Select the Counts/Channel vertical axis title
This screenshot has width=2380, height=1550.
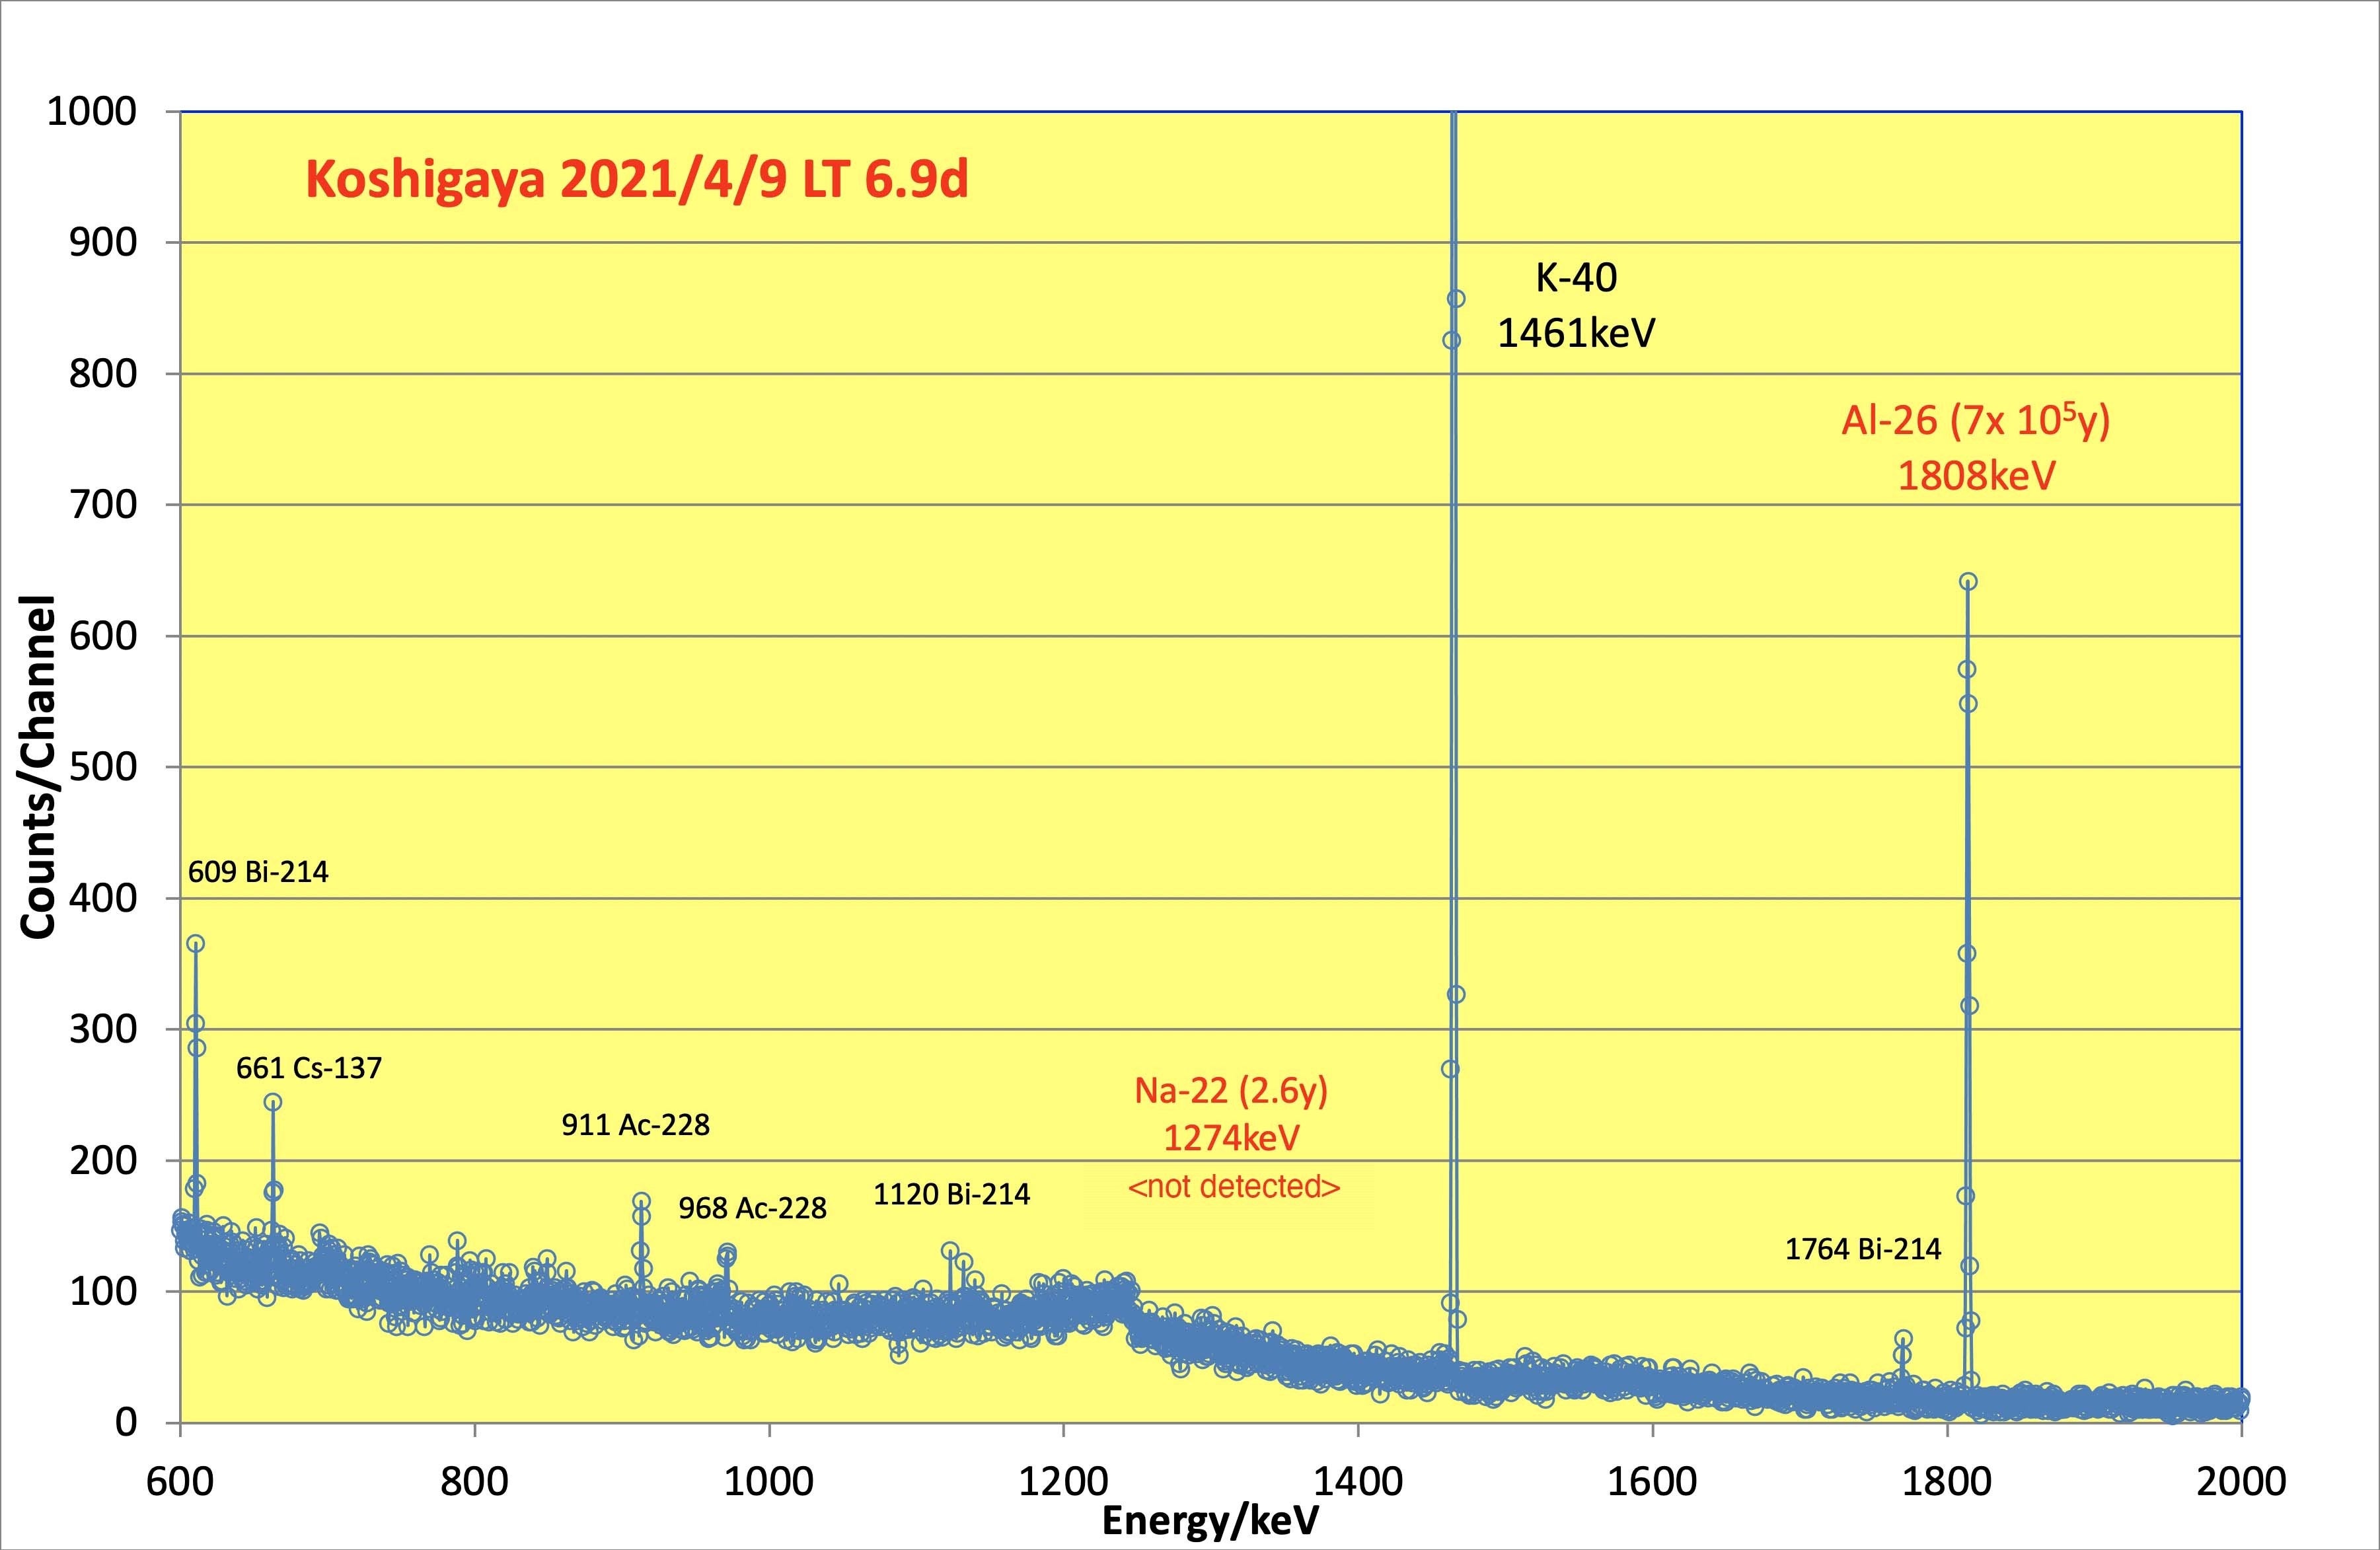pos(38,767)
